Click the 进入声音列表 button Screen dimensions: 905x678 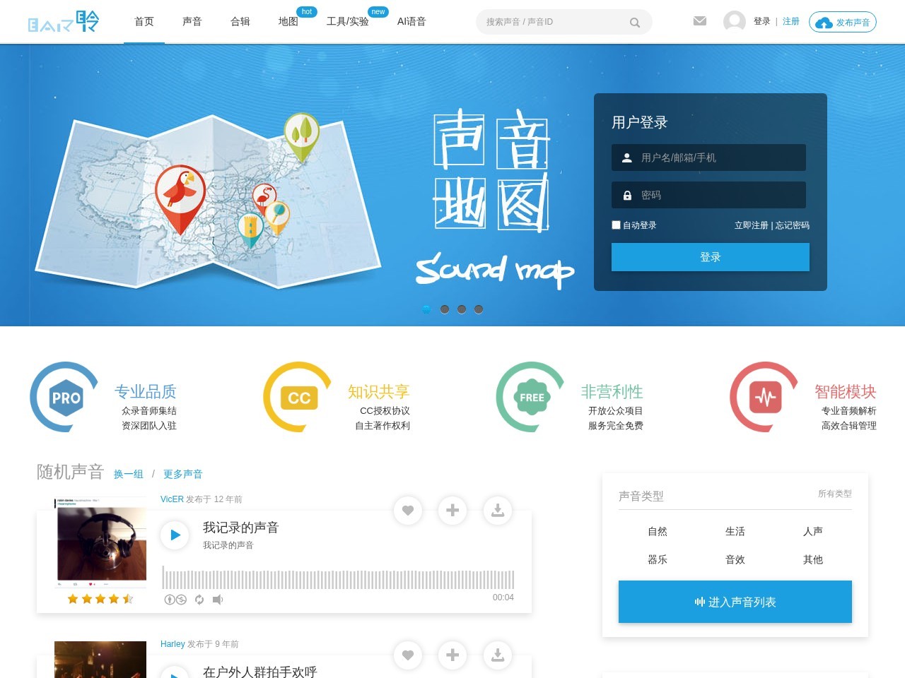735,602
